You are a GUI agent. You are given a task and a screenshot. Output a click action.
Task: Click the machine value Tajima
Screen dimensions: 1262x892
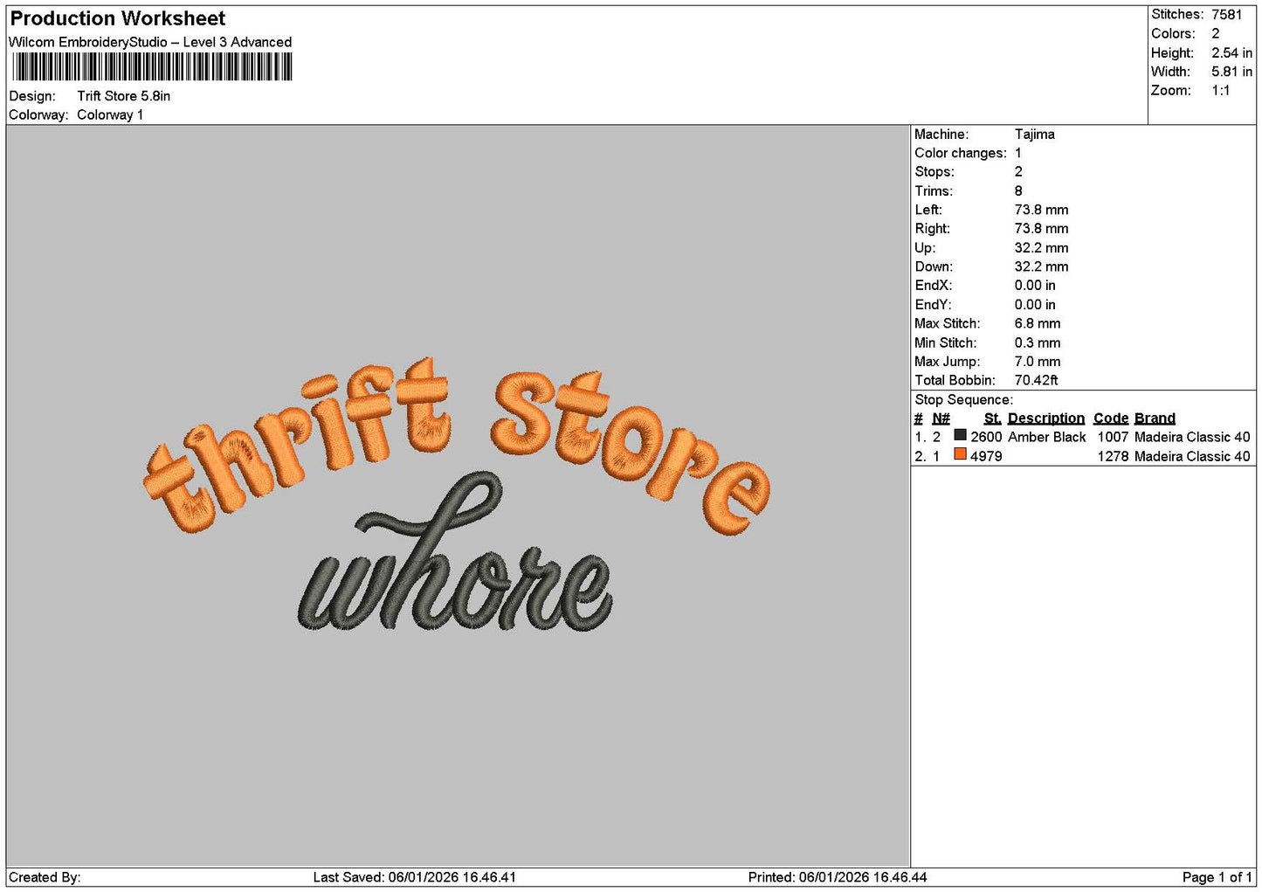[1034, 134]
